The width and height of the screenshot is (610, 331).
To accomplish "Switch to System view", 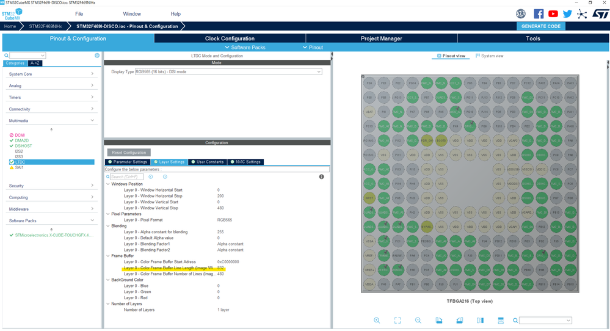I will click(489, 56).
